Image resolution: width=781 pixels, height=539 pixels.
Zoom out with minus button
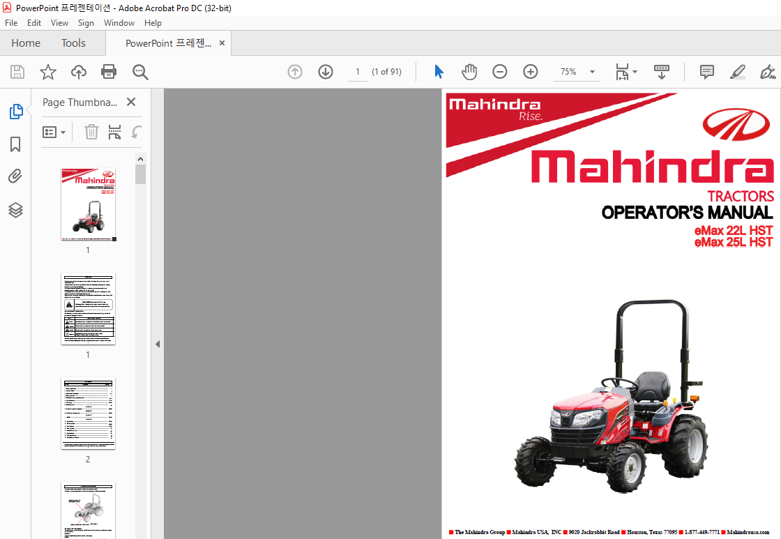pos(499,72)
